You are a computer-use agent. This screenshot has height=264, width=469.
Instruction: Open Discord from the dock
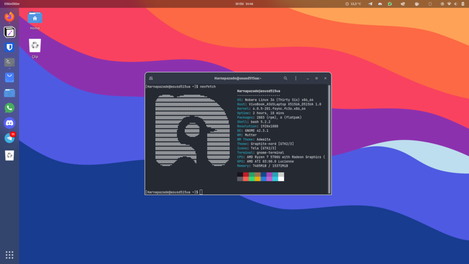click(9, 123)
